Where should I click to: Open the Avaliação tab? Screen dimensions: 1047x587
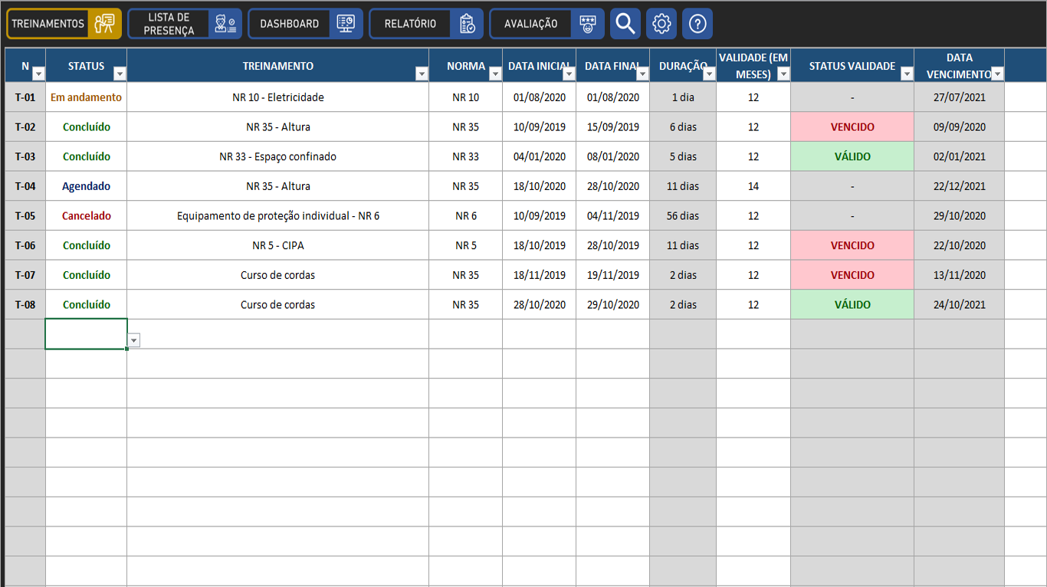tap(546, 24)
